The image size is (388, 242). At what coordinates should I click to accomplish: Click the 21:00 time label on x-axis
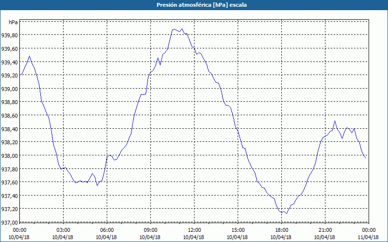325,230
